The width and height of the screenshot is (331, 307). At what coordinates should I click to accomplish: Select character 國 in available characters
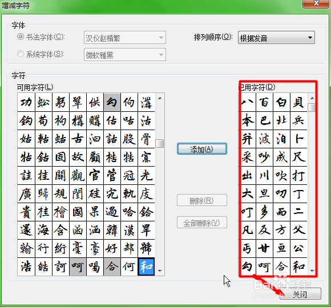click(x=78, y=212)
